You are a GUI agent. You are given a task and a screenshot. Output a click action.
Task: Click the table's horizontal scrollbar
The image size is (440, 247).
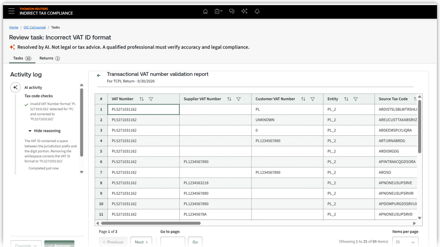[x=150, y=223]
